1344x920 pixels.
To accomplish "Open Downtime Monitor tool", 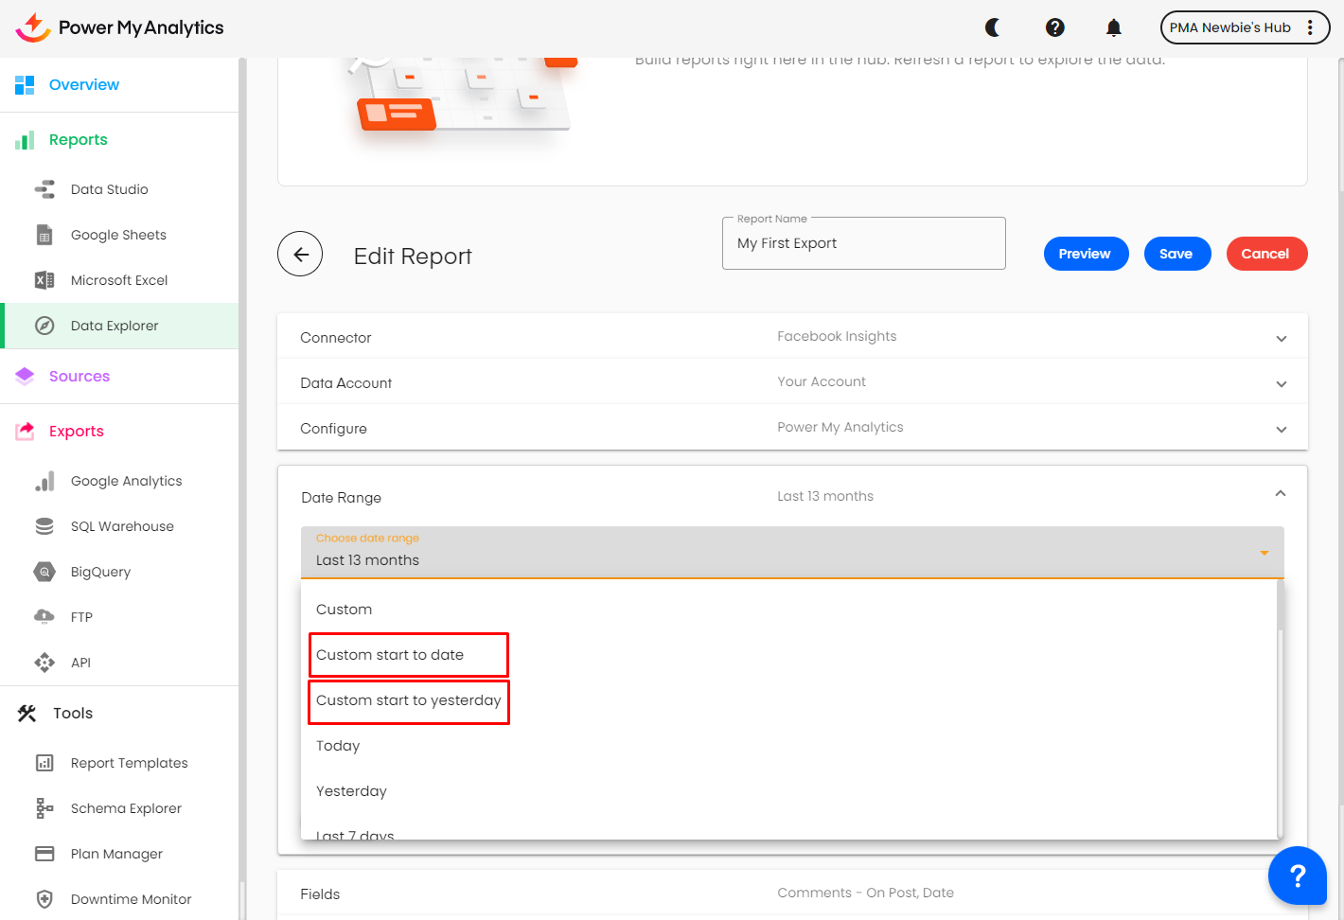I will pos(131,899).
